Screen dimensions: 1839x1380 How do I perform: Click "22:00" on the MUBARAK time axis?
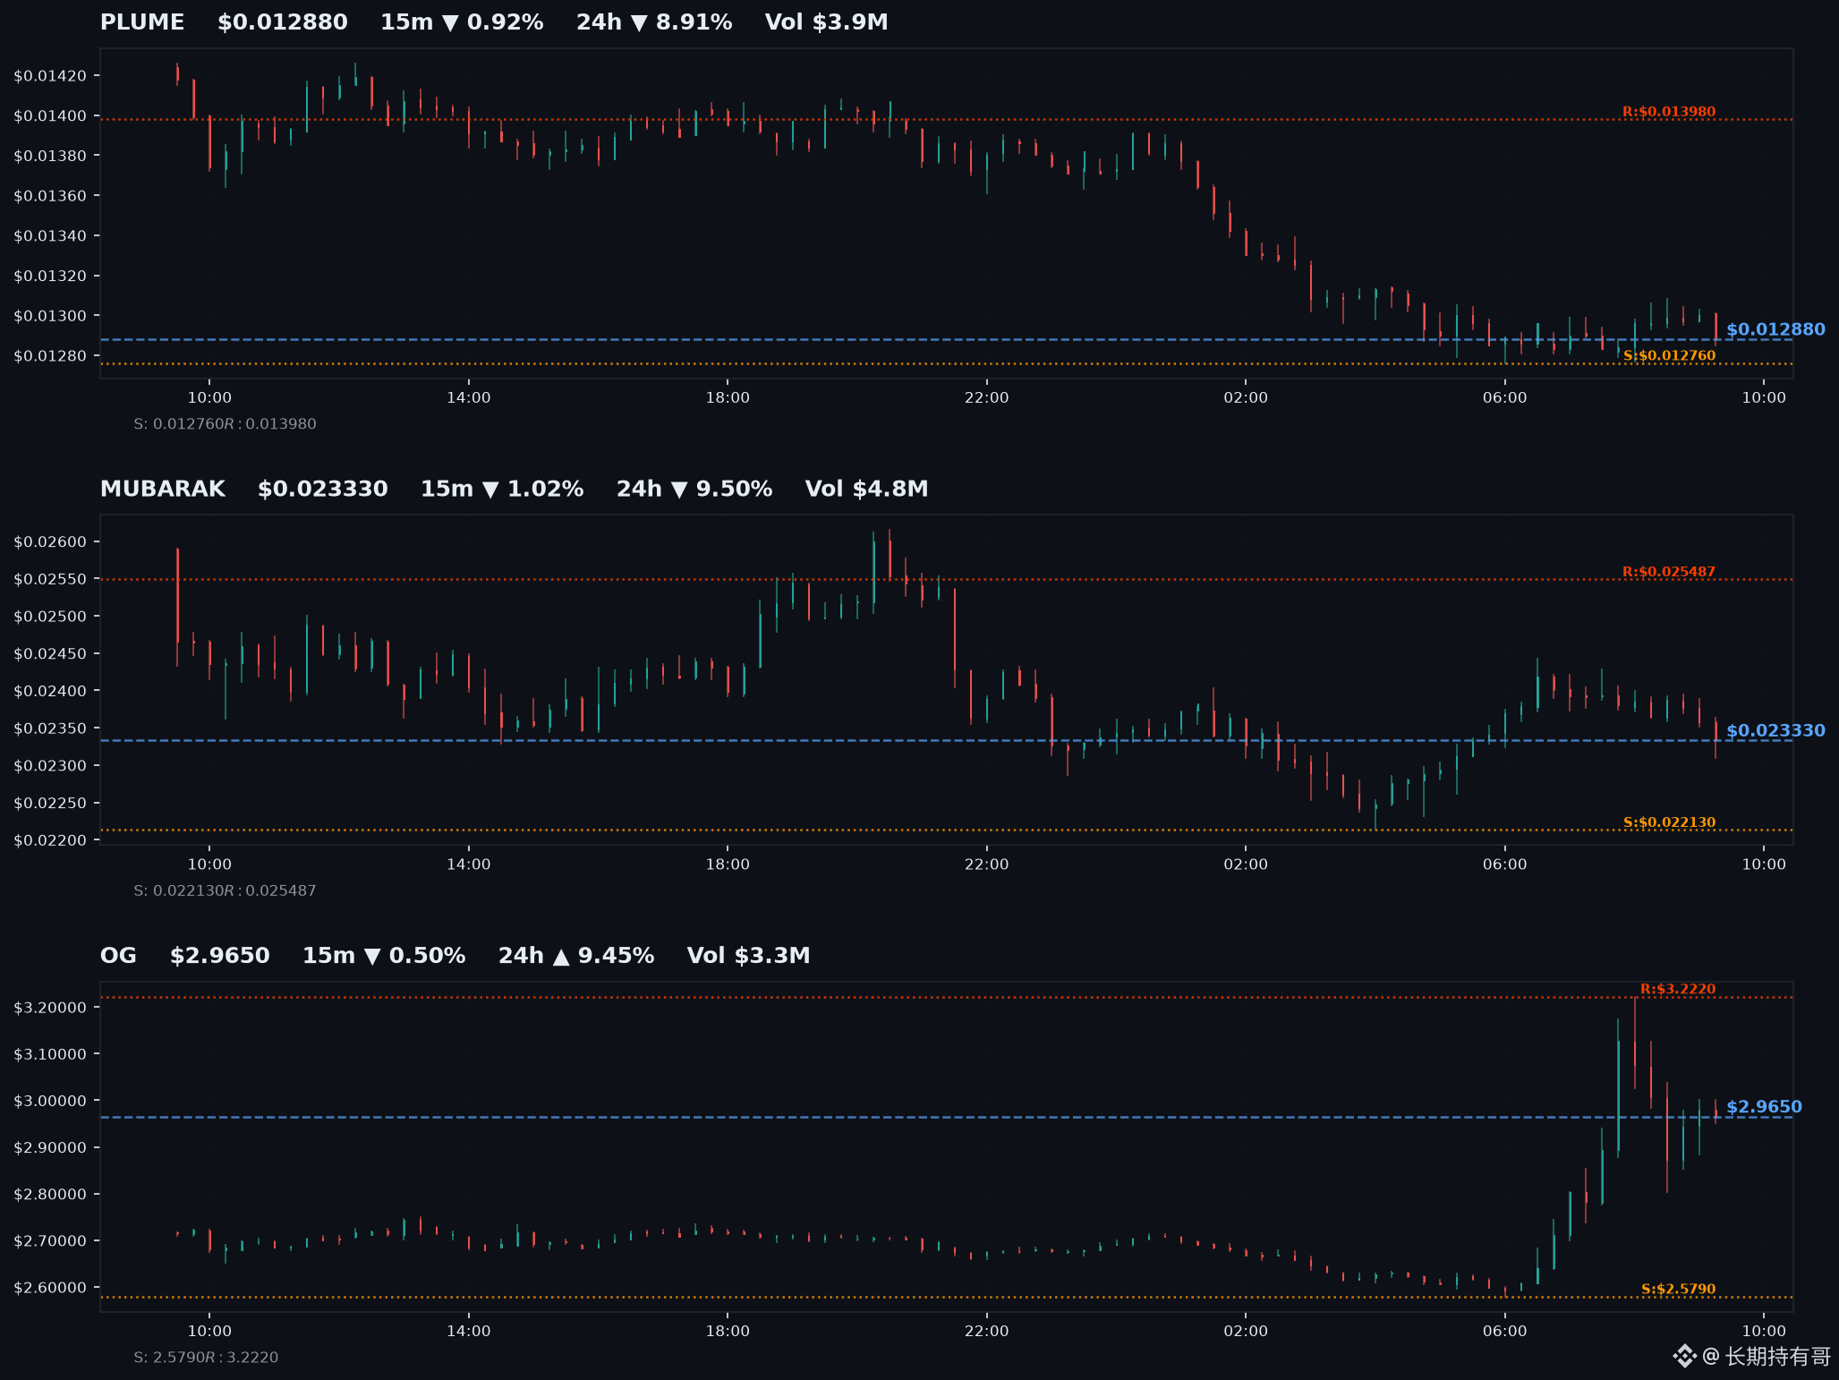click(x=986, y=865)
